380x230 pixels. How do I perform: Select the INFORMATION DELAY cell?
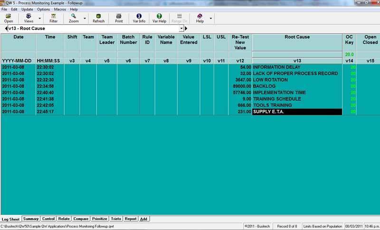[x=297, y=67]
